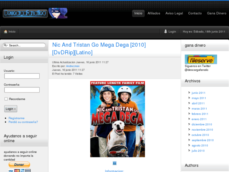Open the marzo 2011 archive
Viewport: 229px width, 172px height.
click(x=199, y=109)
